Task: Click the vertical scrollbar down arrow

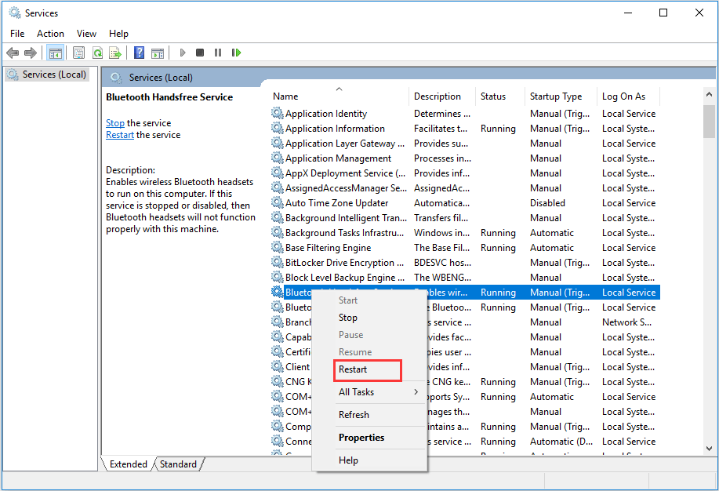Action: click(709, 449)
